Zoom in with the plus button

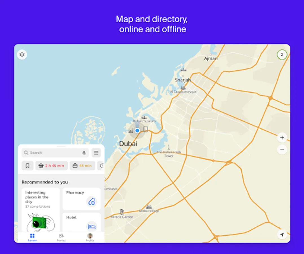tap(282, 138)
